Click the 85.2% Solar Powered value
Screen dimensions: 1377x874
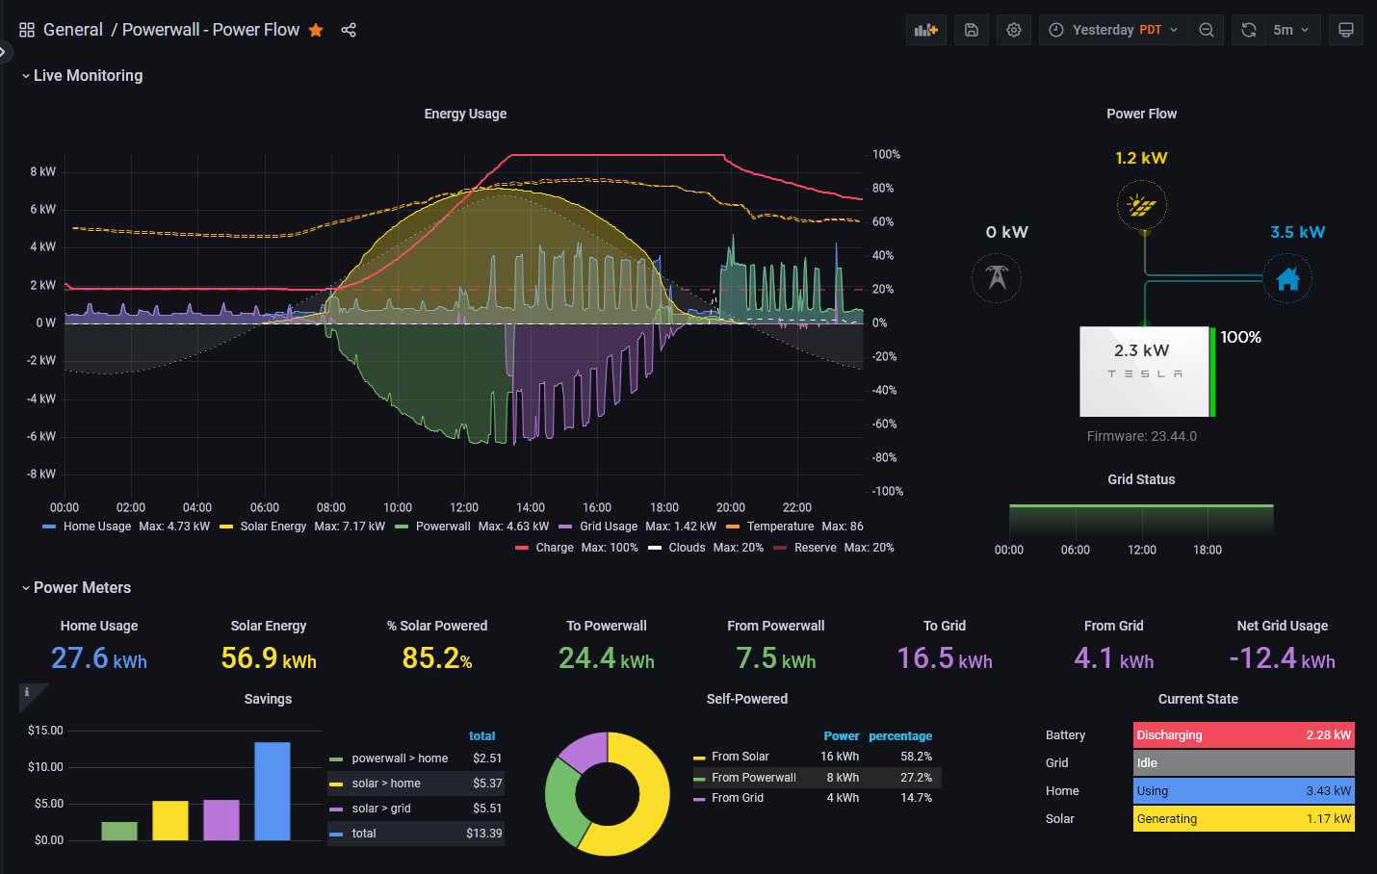click(437, 658)
